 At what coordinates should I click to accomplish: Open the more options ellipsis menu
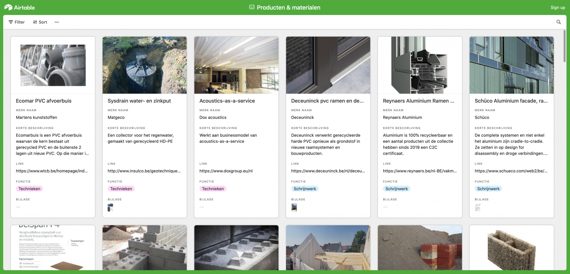pyautogui.click(x=57, y=22)
